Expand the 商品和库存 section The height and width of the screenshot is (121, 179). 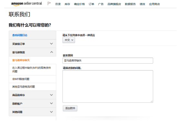32,95
